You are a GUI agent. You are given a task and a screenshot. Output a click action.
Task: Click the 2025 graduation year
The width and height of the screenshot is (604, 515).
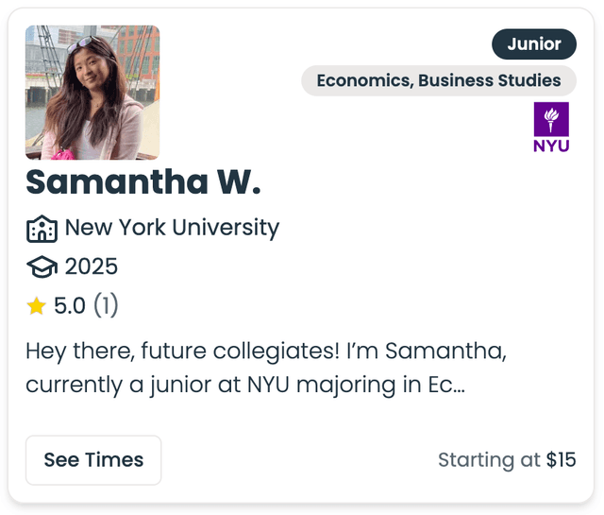92,266
